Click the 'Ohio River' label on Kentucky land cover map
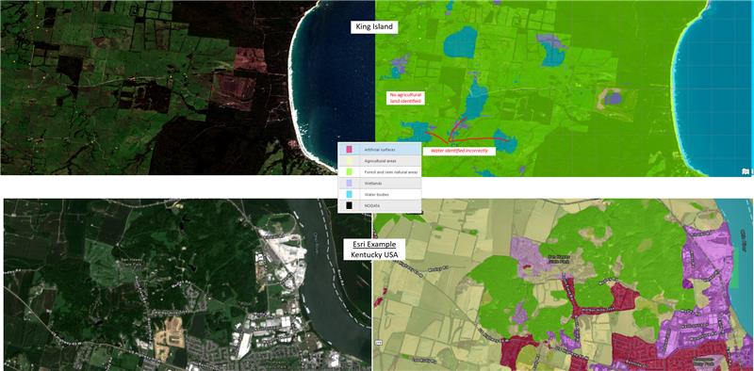Image resolution: width=754 pixels, height=371 pixels. (744, 241)
